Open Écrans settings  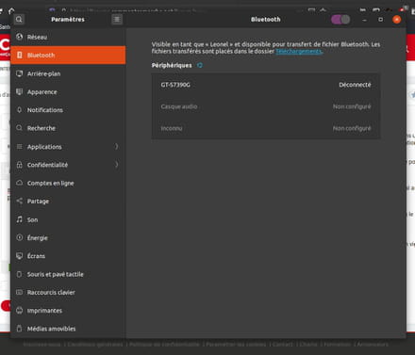[68, 256]
